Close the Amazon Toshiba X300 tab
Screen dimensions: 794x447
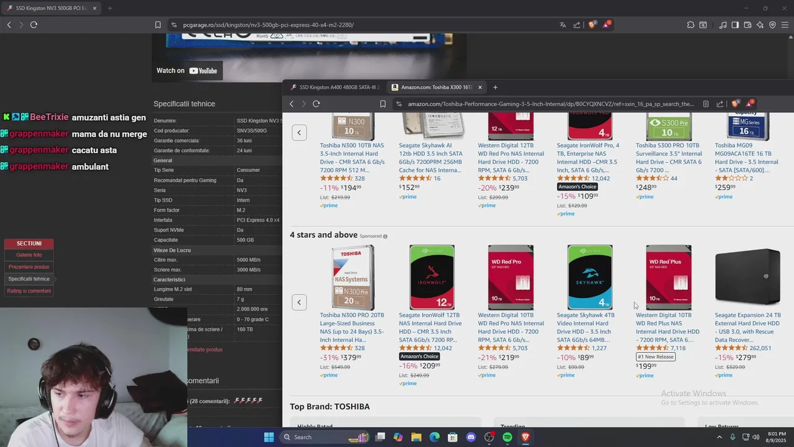coord(480,87)
